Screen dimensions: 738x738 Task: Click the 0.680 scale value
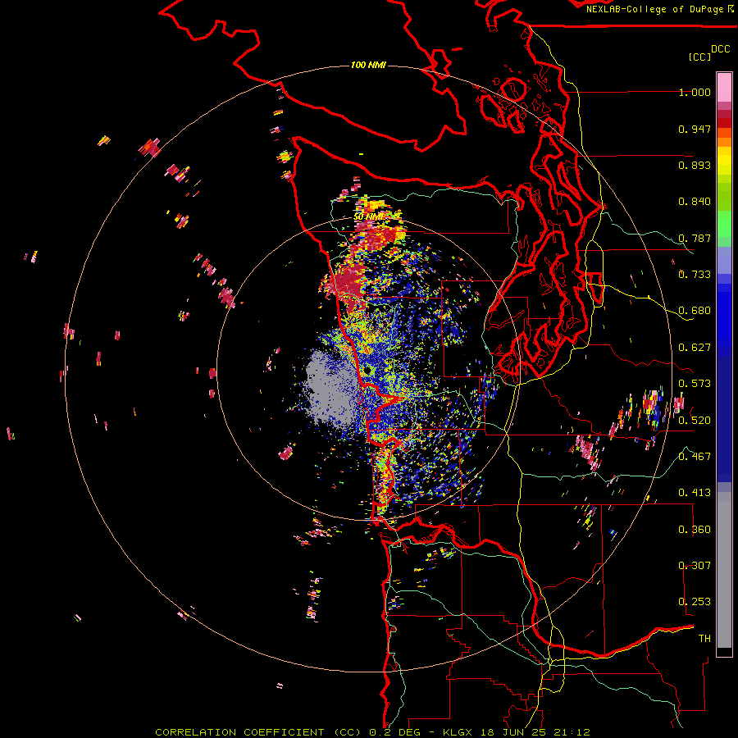(695, 311)
